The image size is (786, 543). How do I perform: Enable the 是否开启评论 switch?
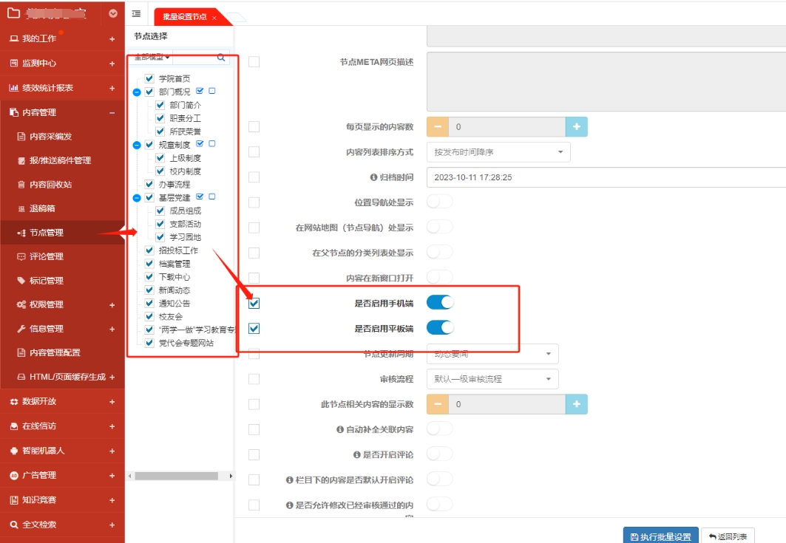tap(440, 454)
